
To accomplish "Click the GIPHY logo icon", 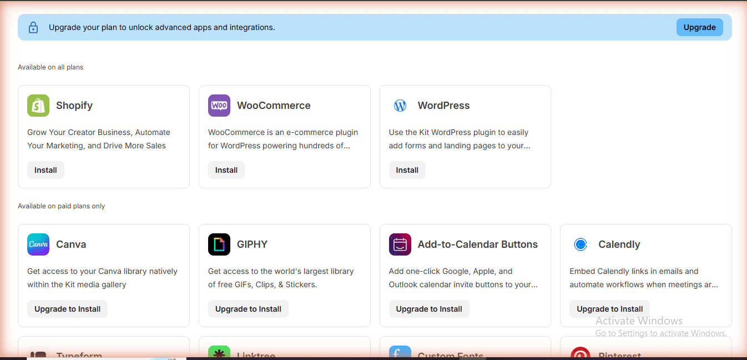I will coord(219,244).
